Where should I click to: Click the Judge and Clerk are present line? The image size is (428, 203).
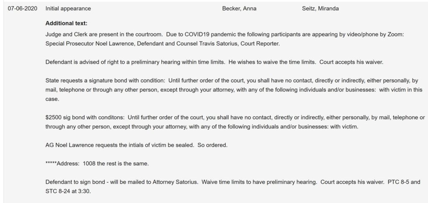click(x=234, y=35)
